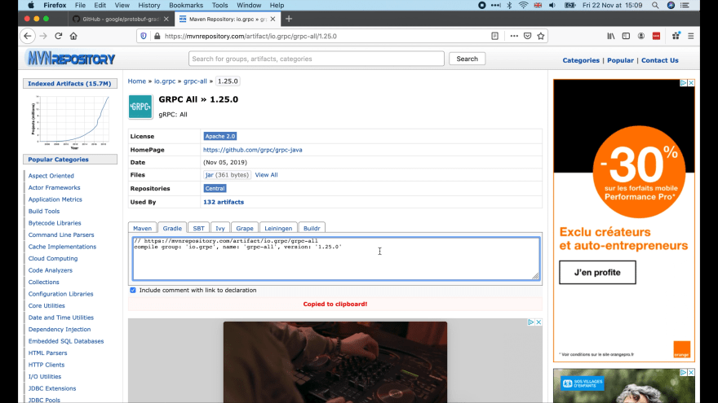Click AdChoices icon on orange ad
Image resolution: width=718 pixels, height=403 pixels.
coord(683,83)
